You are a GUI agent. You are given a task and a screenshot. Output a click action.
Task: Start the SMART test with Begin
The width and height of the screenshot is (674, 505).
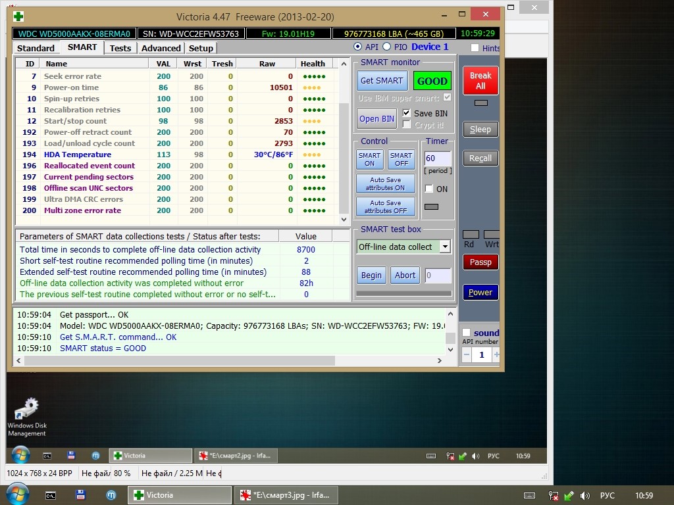pyautogui.click(x=371, y=276)
